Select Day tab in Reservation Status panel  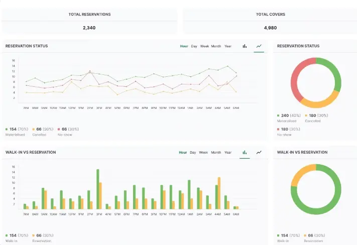point(194,46)
